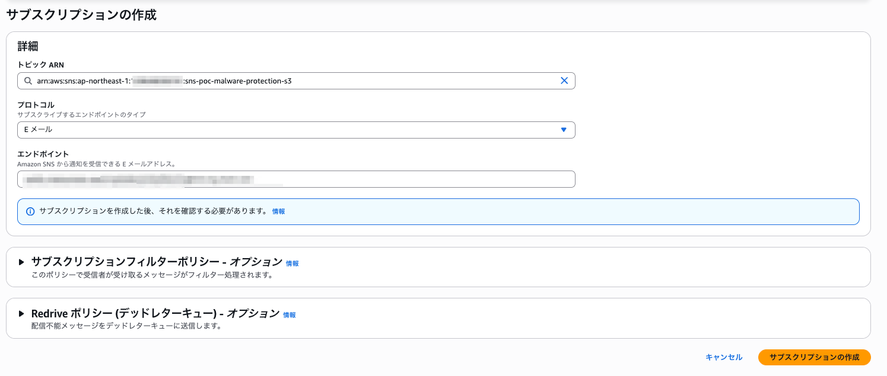Click the エンドポイント field label
This screenshot has height=376, width=887.
tap(43, 154)
